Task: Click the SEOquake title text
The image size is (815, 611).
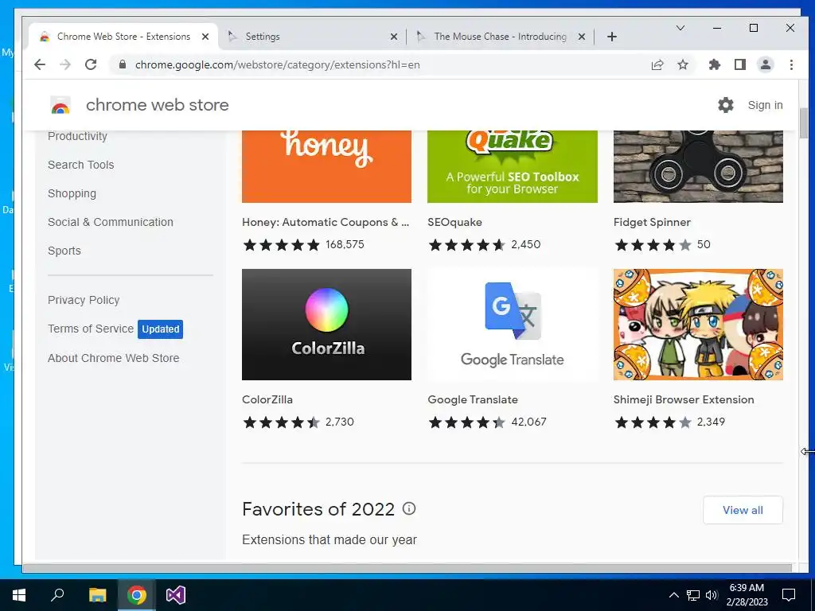Action: [x=454, y=222]
